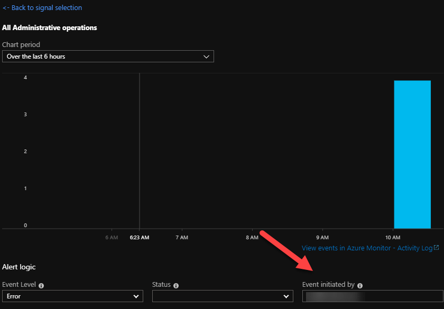Click the 6:23 AM time marker label
This screenshot has height=309, width=444.
tap(140, 238)
